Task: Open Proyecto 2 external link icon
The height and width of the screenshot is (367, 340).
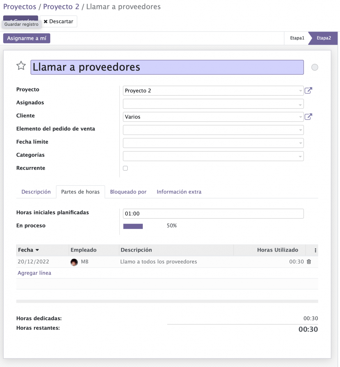Action: pos(308,90)
